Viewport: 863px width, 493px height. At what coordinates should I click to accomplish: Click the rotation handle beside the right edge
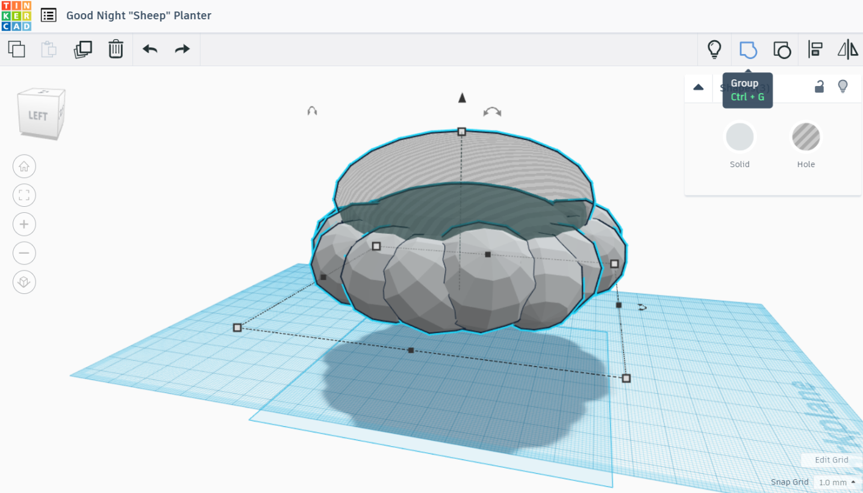643,307
